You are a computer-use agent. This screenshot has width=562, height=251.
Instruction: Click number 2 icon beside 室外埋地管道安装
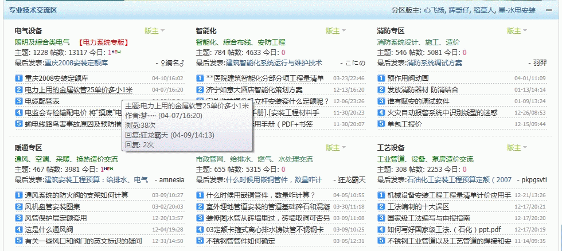[200, 206]
